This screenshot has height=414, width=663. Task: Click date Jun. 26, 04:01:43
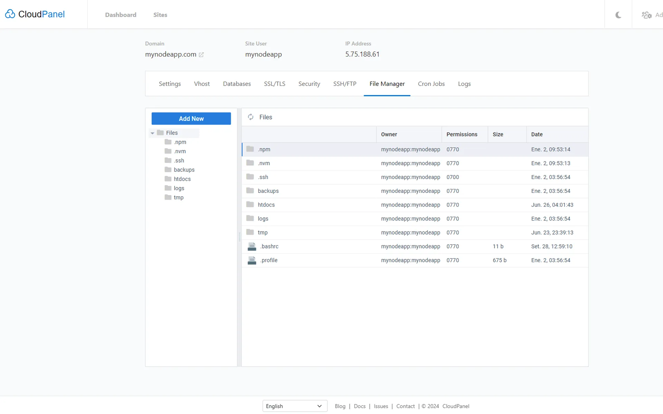pos(552,205)
